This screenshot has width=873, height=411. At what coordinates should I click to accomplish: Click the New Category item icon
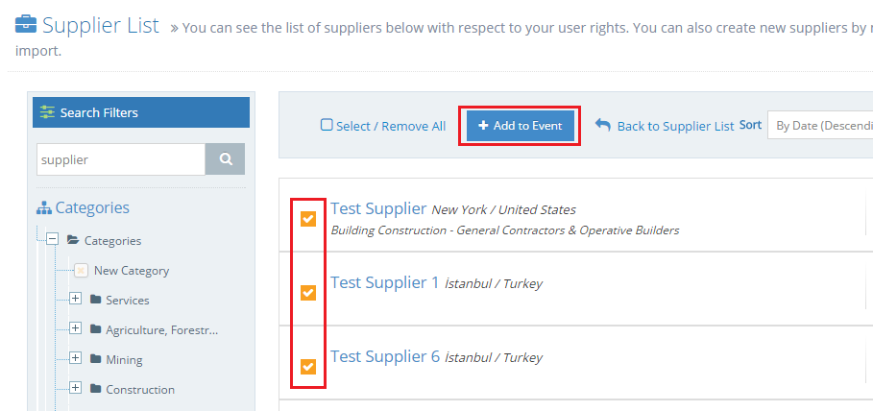click(81, 271)
